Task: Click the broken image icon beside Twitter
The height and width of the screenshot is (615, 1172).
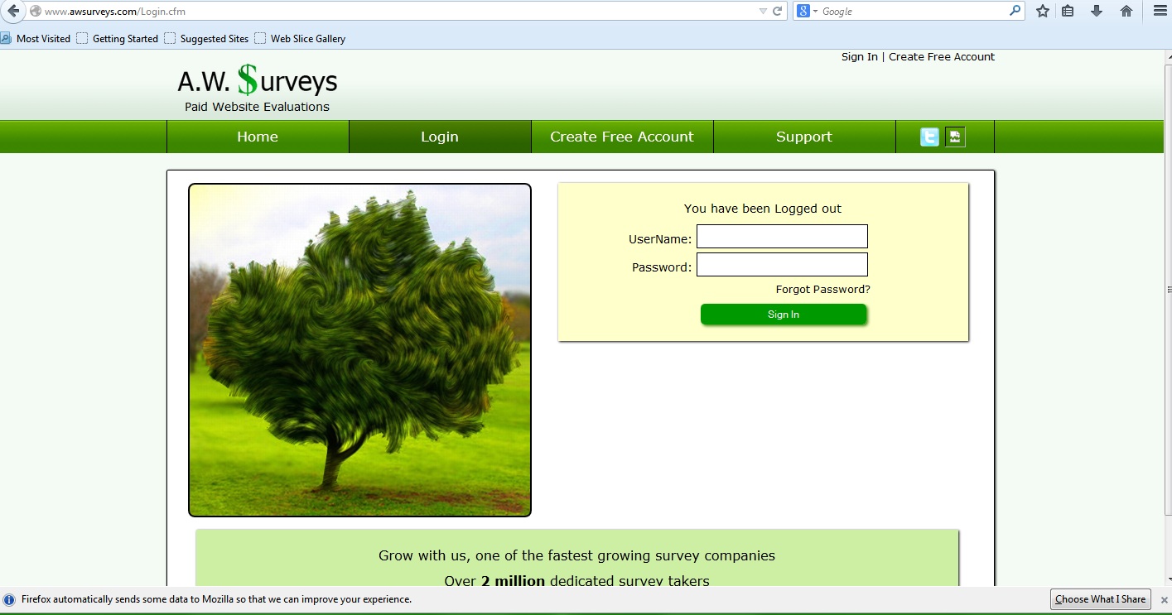Action: (955, 137)
